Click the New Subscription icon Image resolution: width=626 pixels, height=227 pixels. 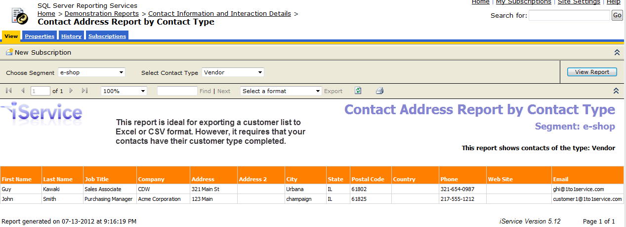pyautogui.click(x=9, y=52)
